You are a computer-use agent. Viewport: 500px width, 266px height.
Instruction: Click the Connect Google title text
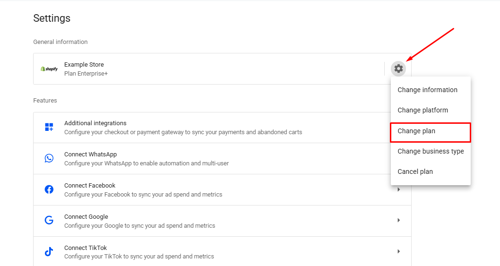[x=86, y=216]
